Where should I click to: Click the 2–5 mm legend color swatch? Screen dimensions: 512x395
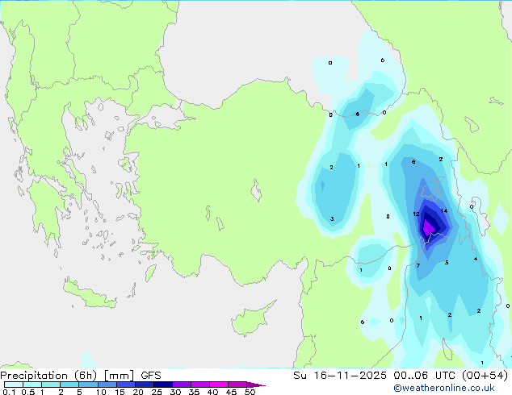click(69, 385)
